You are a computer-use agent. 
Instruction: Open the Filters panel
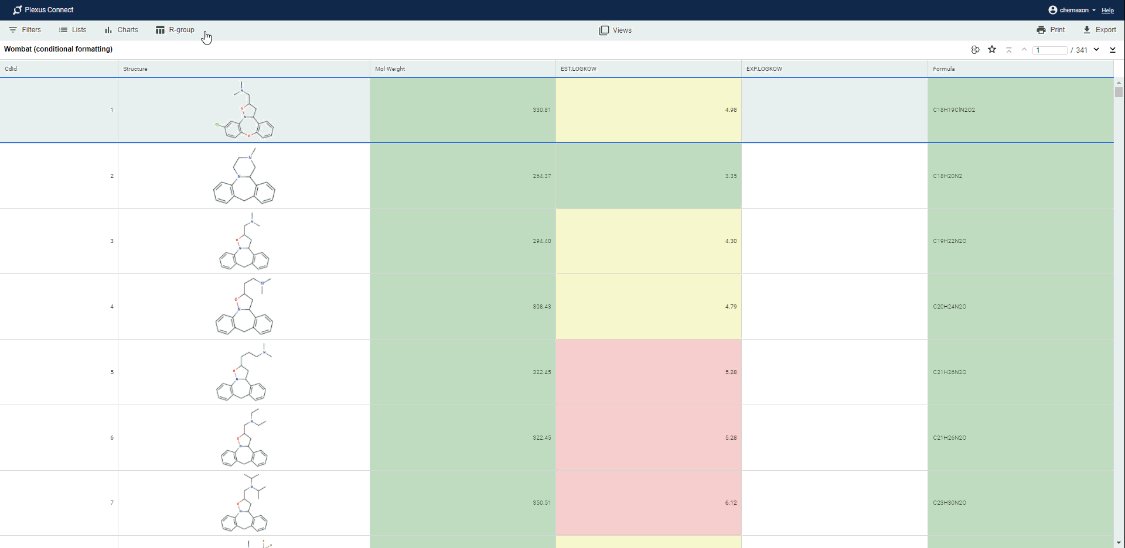tap(25, 30)
